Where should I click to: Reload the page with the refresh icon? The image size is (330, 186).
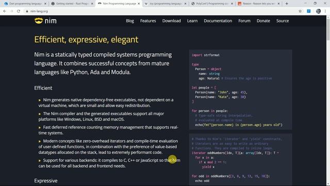[19, 11]
